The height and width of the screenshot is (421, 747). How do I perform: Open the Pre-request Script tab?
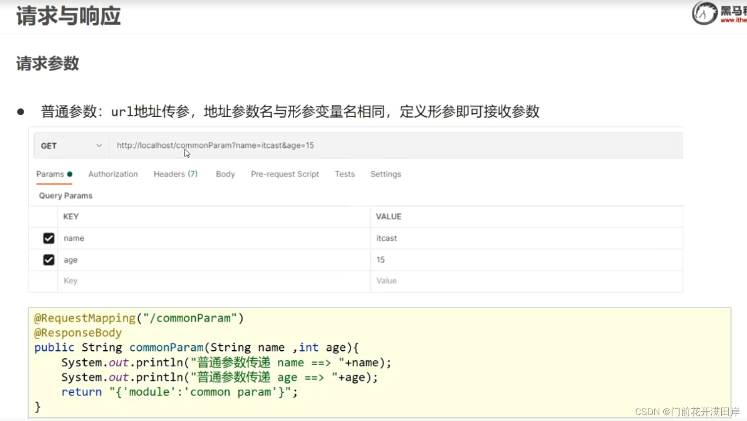285,174
